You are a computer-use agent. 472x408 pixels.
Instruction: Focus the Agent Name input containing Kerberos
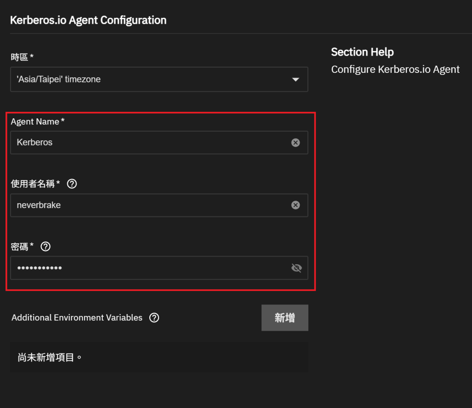(x=159, y=142)
